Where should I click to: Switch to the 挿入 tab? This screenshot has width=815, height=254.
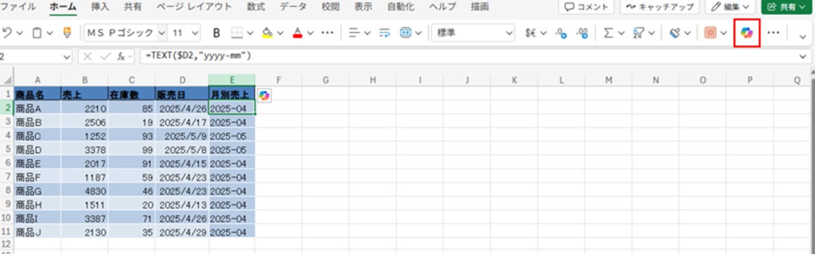[x=100, y=6]
